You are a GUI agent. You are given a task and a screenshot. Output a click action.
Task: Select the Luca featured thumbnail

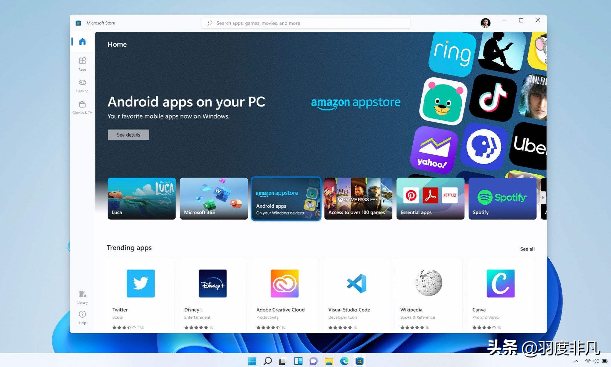click(141, 198)
